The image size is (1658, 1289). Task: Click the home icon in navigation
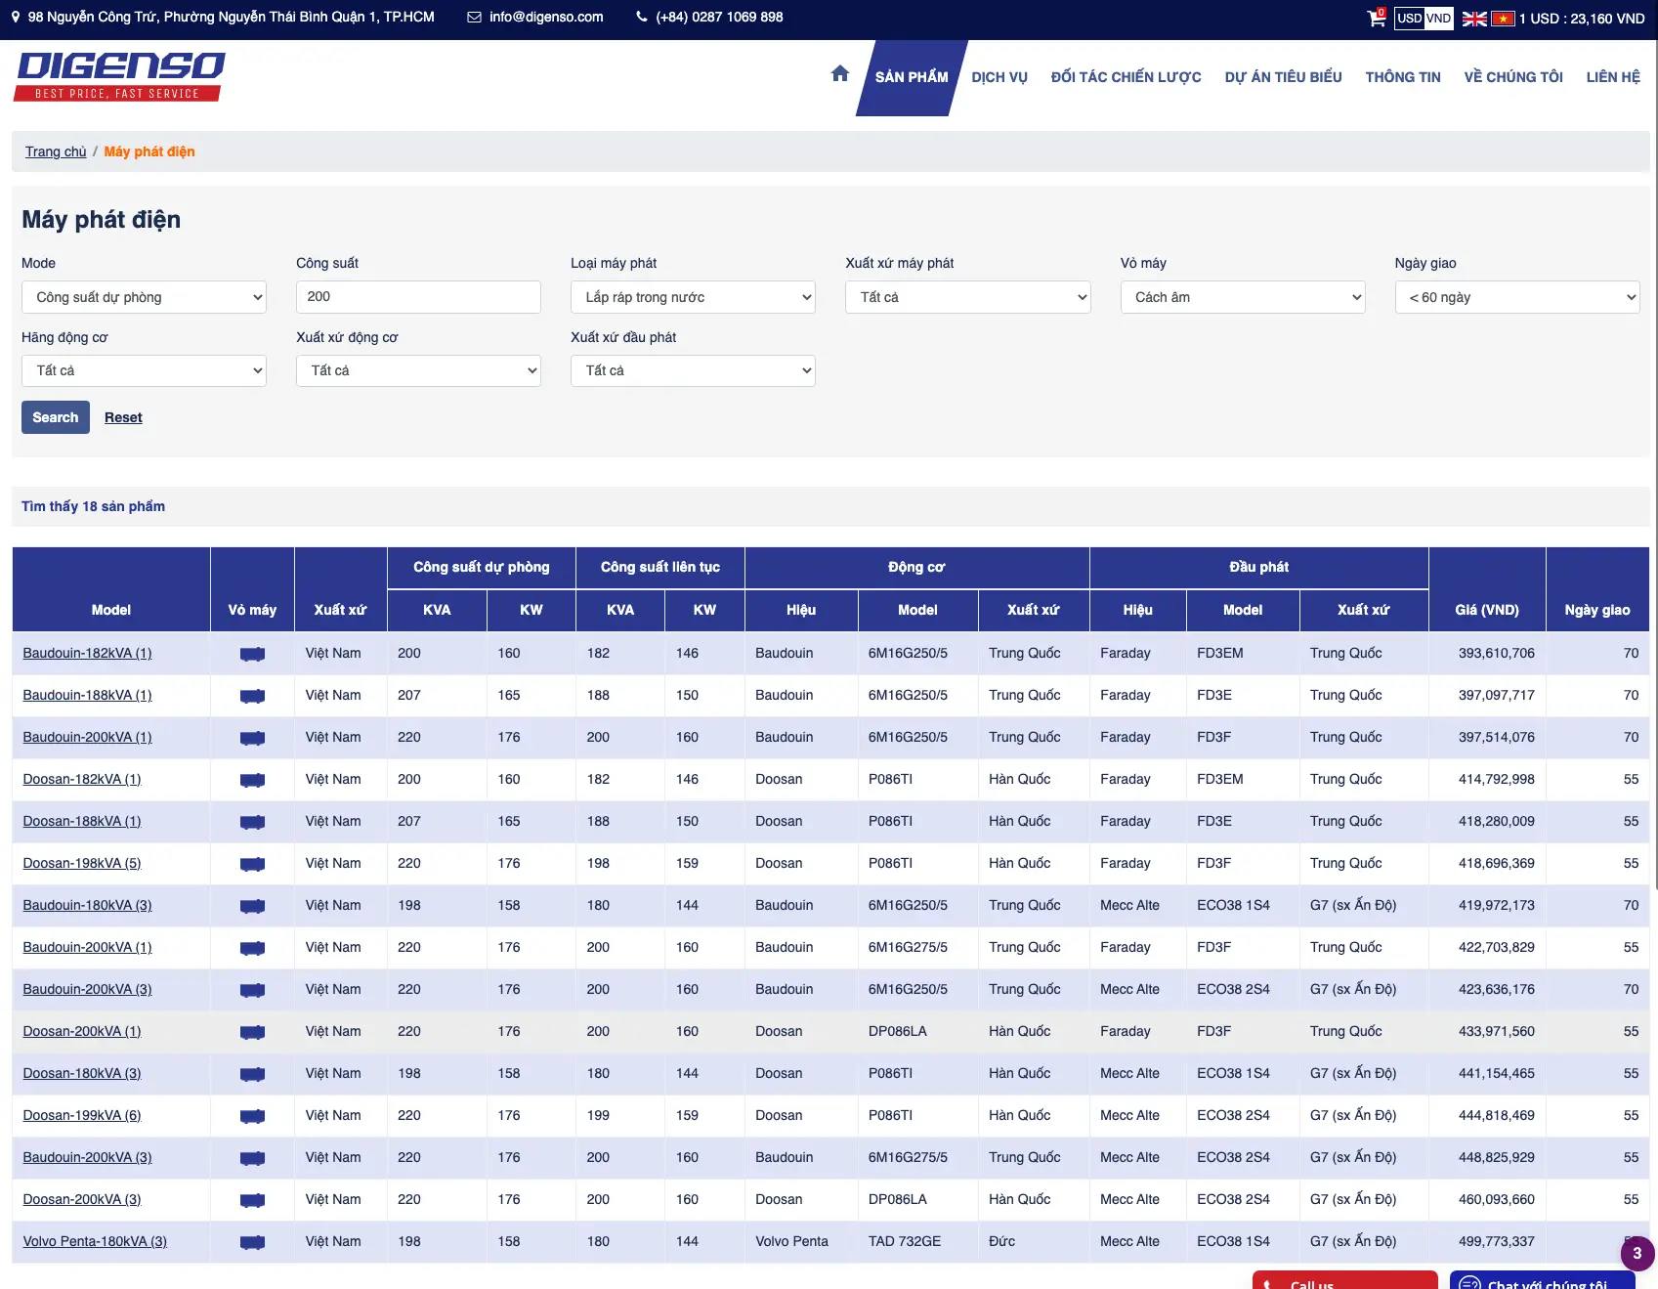tap(839, 74)
